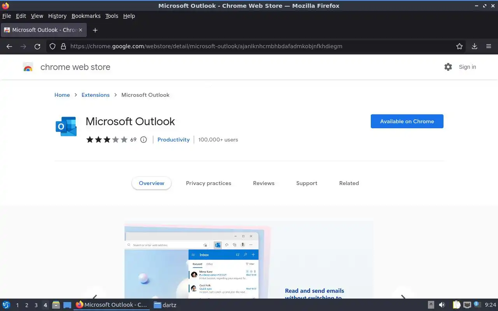This screenshot has height=311, width=498.
Task: Open web store settings gear
Action: [x=448, y=67]
